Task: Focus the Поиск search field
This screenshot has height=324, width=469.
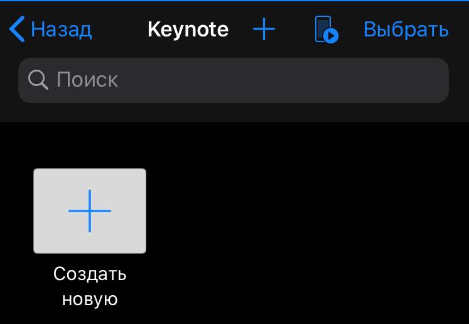Action: click(234, 80)
